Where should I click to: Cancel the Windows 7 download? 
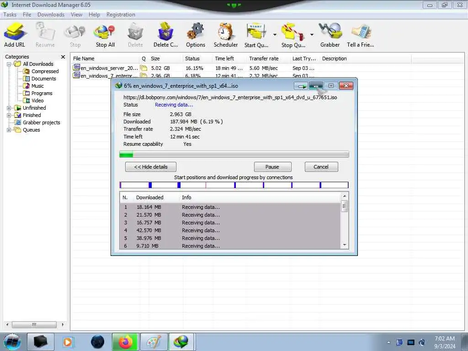(321, 167)
